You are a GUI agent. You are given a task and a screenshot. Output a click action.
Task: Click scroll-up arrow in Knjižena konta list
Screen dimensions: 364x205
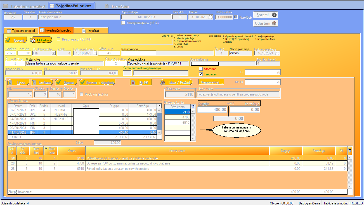tap(193, 111)
